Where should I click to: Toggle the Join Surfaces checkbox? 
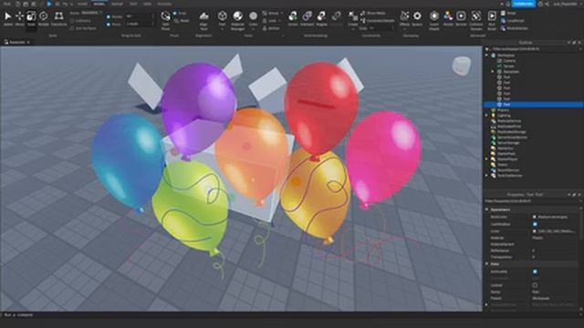[72, 28]
